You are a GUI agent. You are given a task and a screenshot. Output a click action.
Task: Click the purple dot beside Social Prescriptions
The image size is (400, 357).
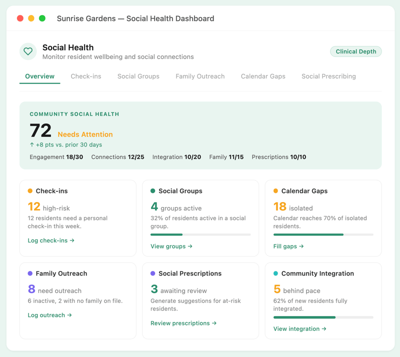[x=153, y=273]
